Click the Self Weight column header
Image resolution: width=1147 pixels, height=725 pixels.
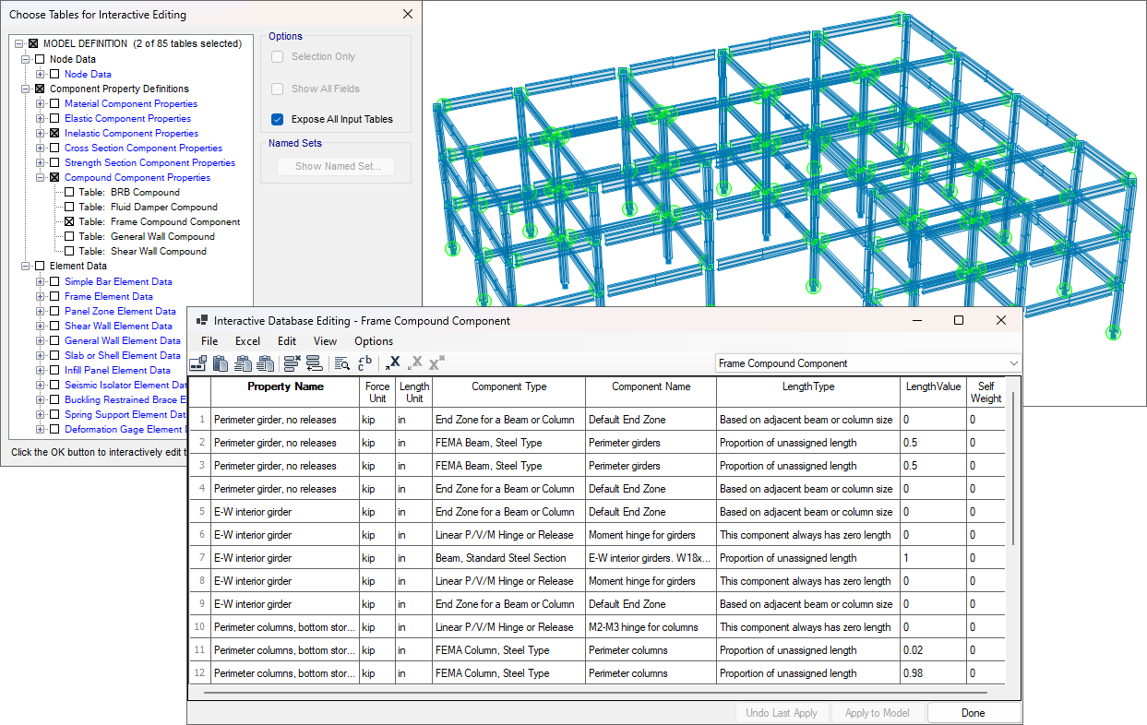point(986,392)
